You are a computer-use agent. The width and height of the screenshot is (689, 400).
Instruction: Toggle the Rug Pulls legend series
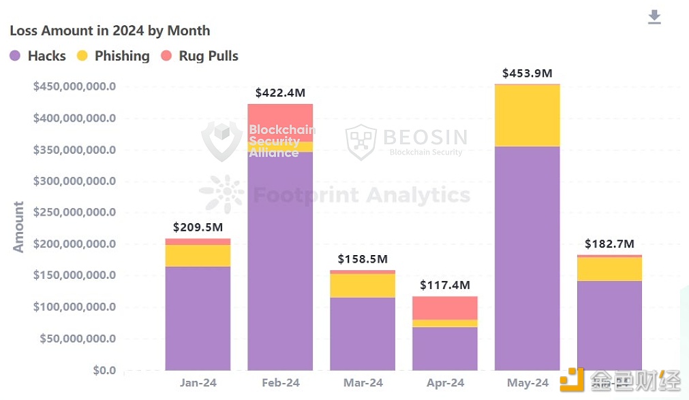[x=200, y=56]
